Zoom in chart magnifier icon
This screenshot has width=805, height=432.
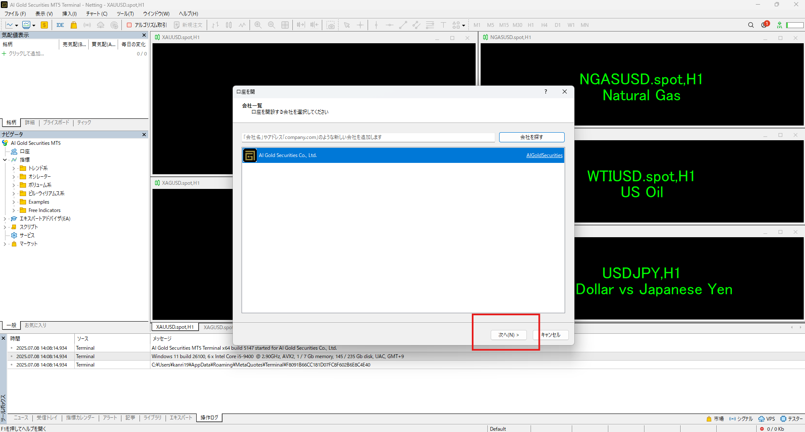(258, 25)
